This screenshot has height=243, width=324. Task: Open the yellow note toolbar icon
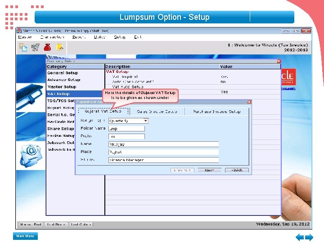60,47
